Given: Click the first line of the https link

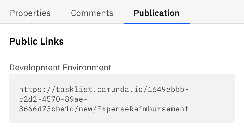Looking at the screenshot, I should pos(104,89).
